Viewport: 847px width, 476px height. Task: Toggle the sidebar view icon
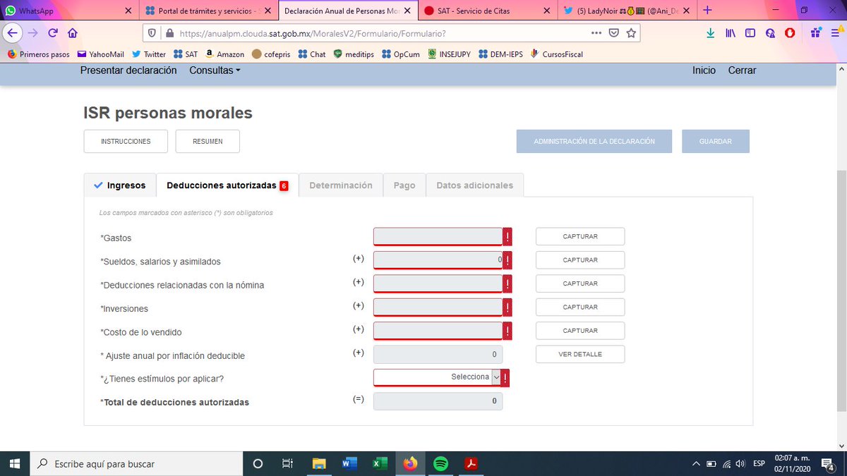pyautogui.click(x=750, y=33)
